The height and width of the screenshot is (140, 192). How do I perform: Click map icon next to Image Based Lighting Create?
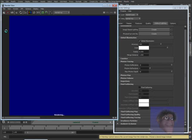tap(172, 30)
